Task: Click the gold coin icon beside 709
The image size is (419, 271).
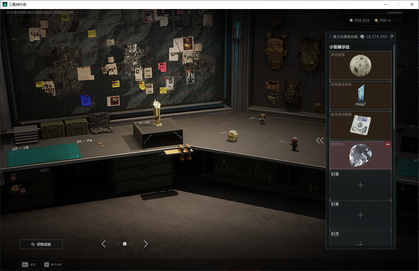Action: point(376,20)
